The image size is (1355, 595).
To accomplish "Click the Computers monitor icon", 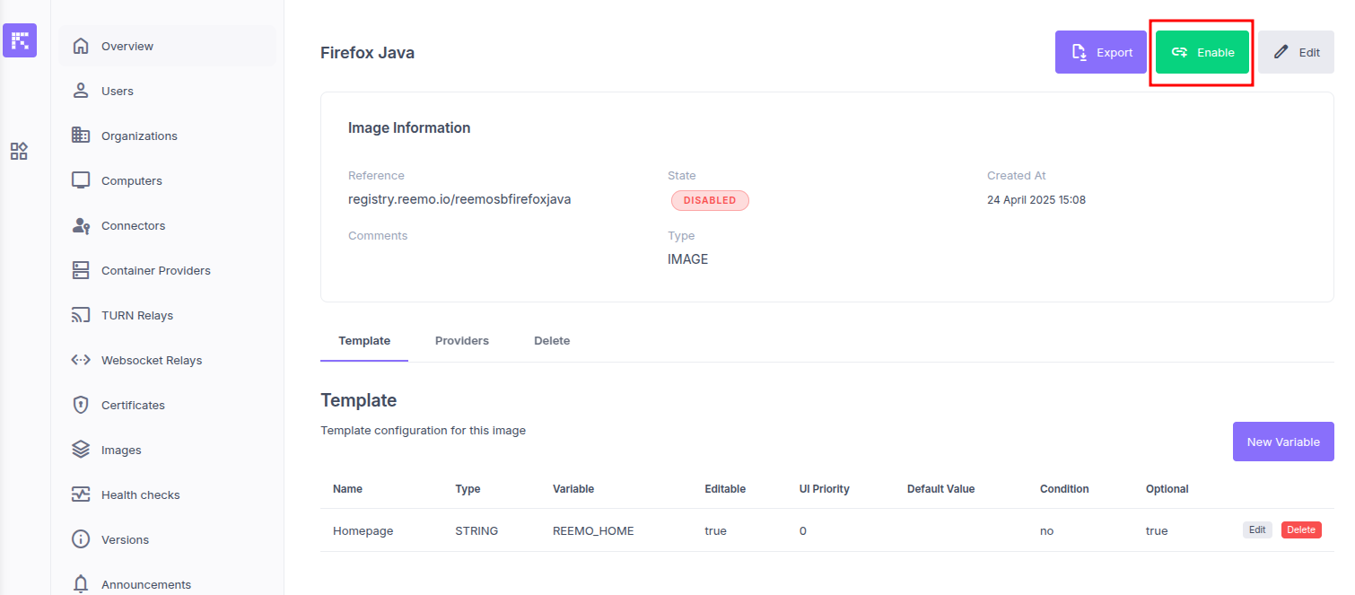I will click(x=81, y=180).
